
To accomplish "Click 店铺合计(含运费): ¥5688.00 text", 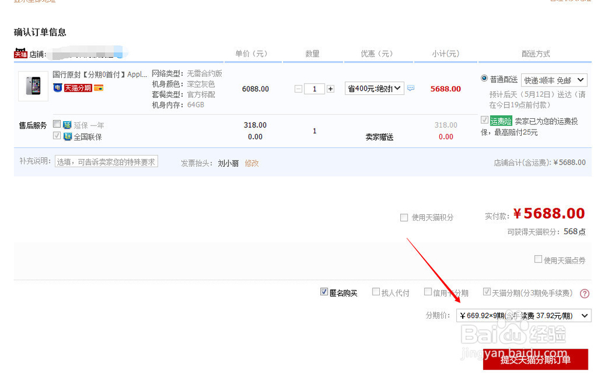I will [540, 163].
